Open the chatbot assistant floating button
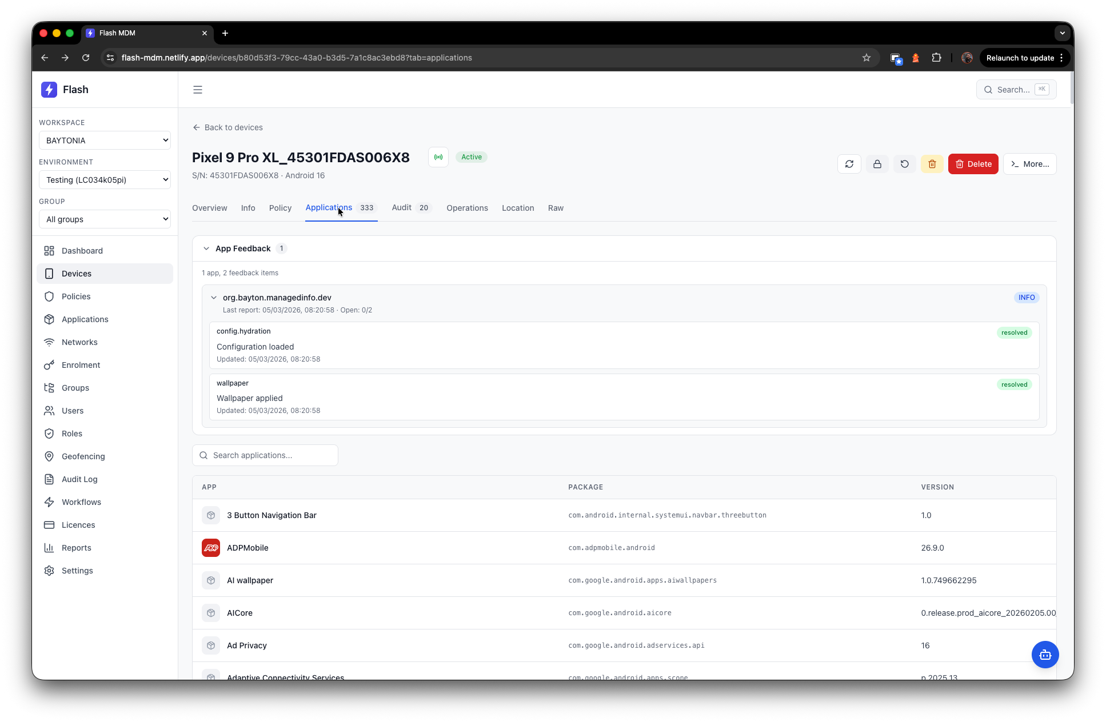Viewport: 1106px width, 722px height. pos(1044,655)
